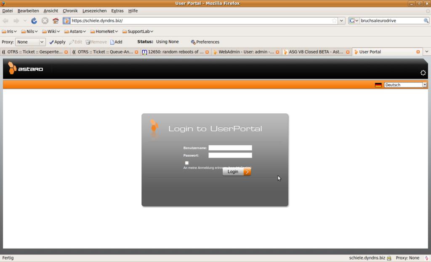The width and height of the screenshot is (431, 262).
Task: Open the Lesezeichen menu
Action: 94,11
